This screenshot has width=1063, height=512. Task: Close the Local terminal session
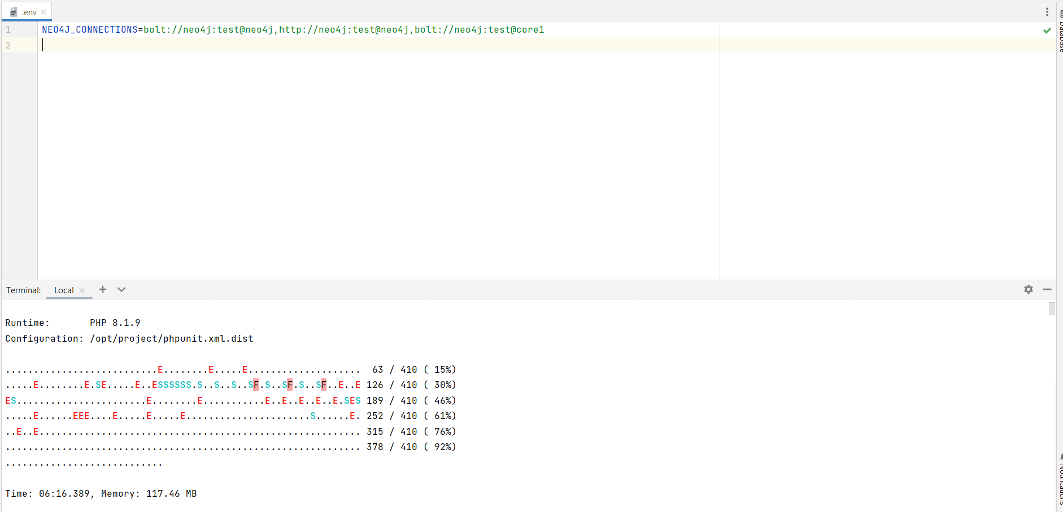[x=81, y=290]
